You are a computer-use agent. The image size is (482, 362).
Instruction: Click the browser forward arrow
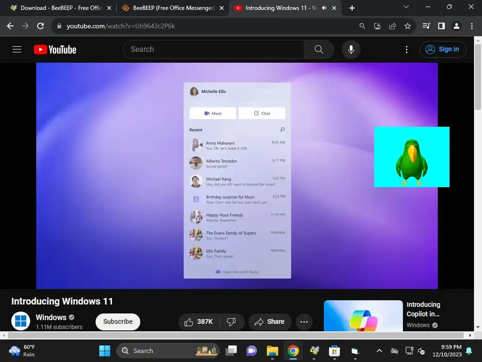coord(25,26)
